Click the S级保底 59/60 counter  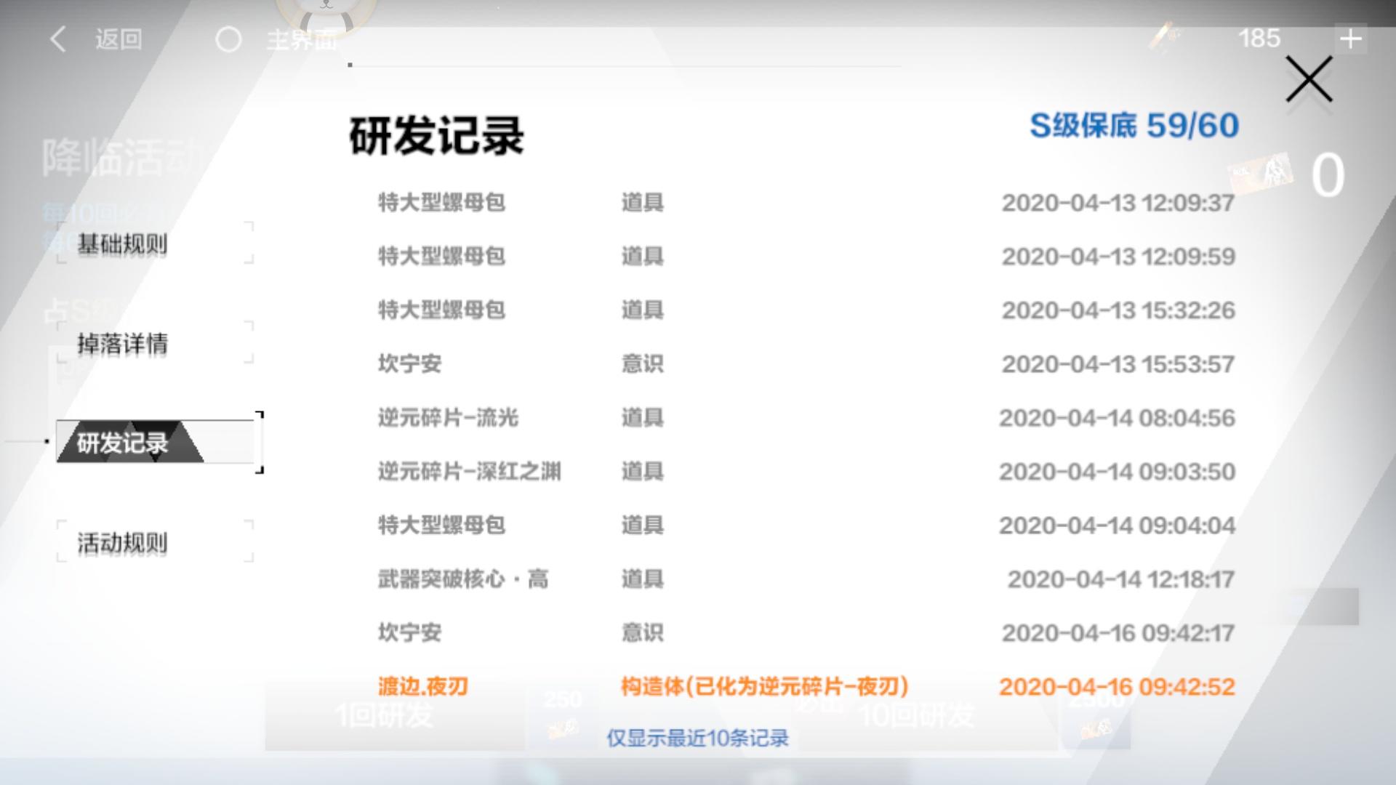click(x=1134, y=126)
